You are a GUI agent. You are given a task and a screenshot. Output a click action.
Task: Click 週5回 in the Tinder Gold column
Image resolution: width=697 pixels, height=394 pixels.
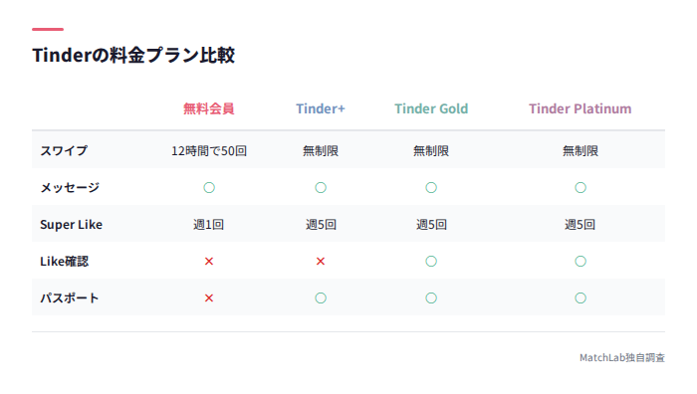(x=431, y=224)
